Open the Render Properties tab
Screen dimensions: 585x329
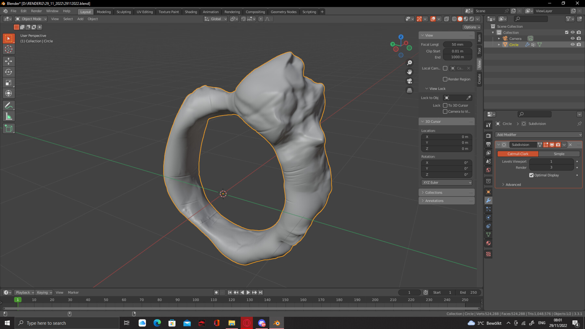tap(488, 135)
